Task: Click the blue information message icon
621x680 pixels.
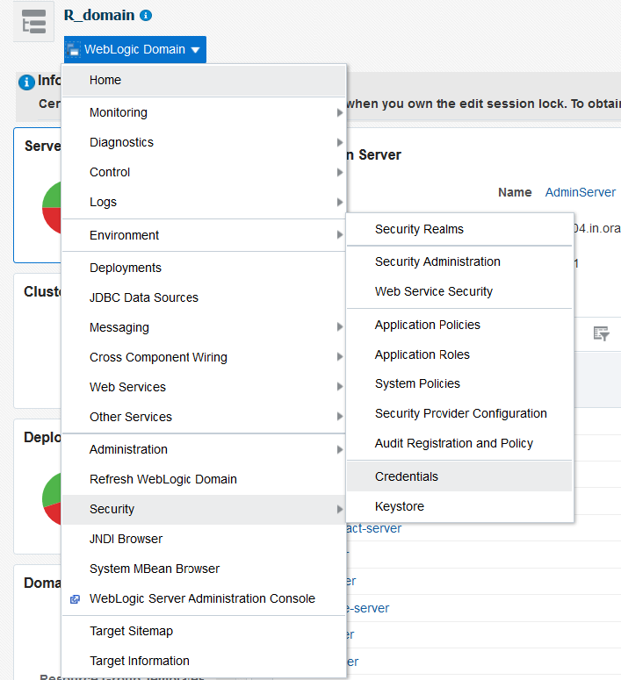Action: (26, 82)
